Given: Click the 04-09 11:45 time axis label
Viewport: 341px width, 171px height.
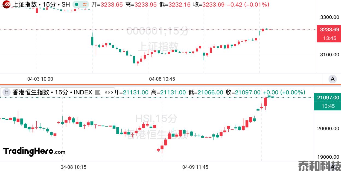Looking at the screenshot, I should [195, 167].
